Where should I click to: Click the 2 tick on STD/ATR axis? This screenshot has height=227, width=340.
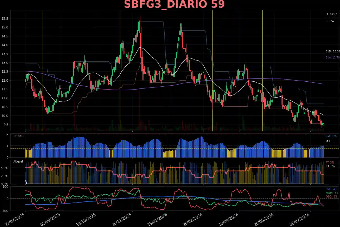(7, 134)
